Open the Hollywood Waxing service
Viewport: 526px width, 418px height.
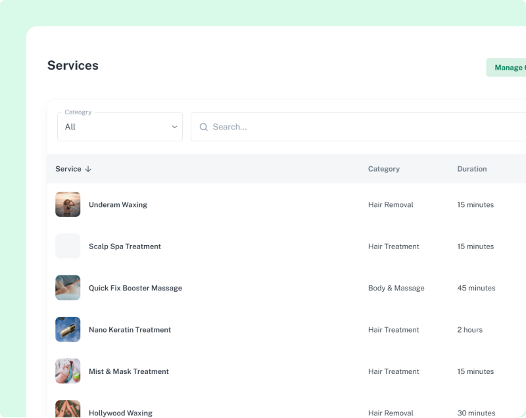(120, 413)
